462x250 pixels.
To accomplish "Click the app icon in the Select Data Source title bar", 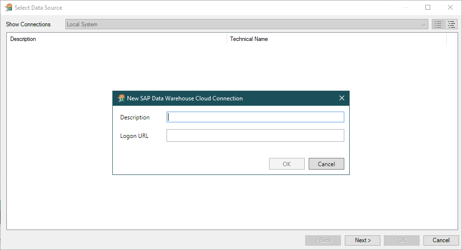I will (x=8, y=7).
